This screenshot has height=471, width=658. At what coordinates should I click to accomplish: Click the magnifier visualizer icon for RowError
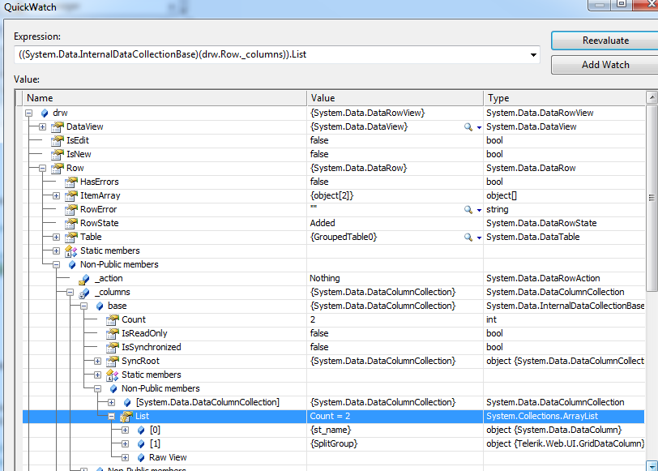(x=468, y=210)
